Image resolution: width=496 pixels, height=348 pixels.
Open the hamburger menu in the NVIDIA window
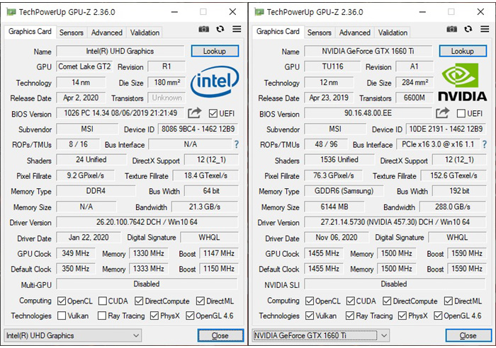(x=485, y=29)
